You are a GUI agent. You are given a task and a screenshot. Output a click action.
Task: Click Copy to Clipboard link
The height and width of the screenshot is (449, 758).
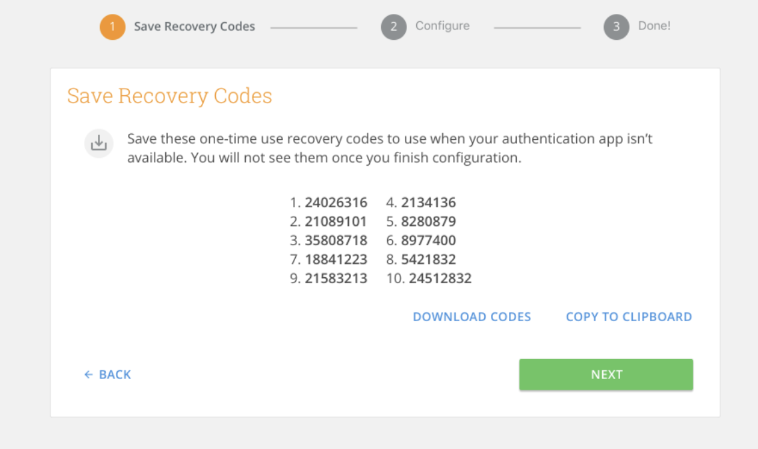[x=629, y=317]
